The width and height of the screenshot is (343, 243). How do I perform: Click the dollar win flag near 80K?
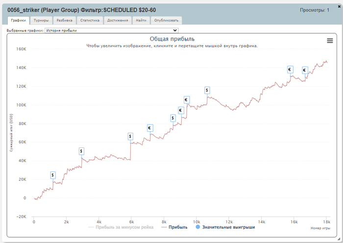tap(173, 119)
